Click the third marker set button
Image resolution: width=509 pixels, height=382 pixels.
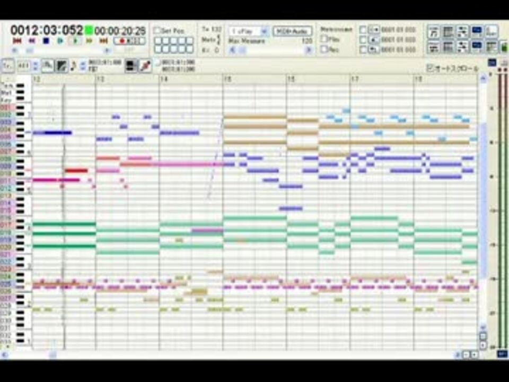click(x=374, y=50)
